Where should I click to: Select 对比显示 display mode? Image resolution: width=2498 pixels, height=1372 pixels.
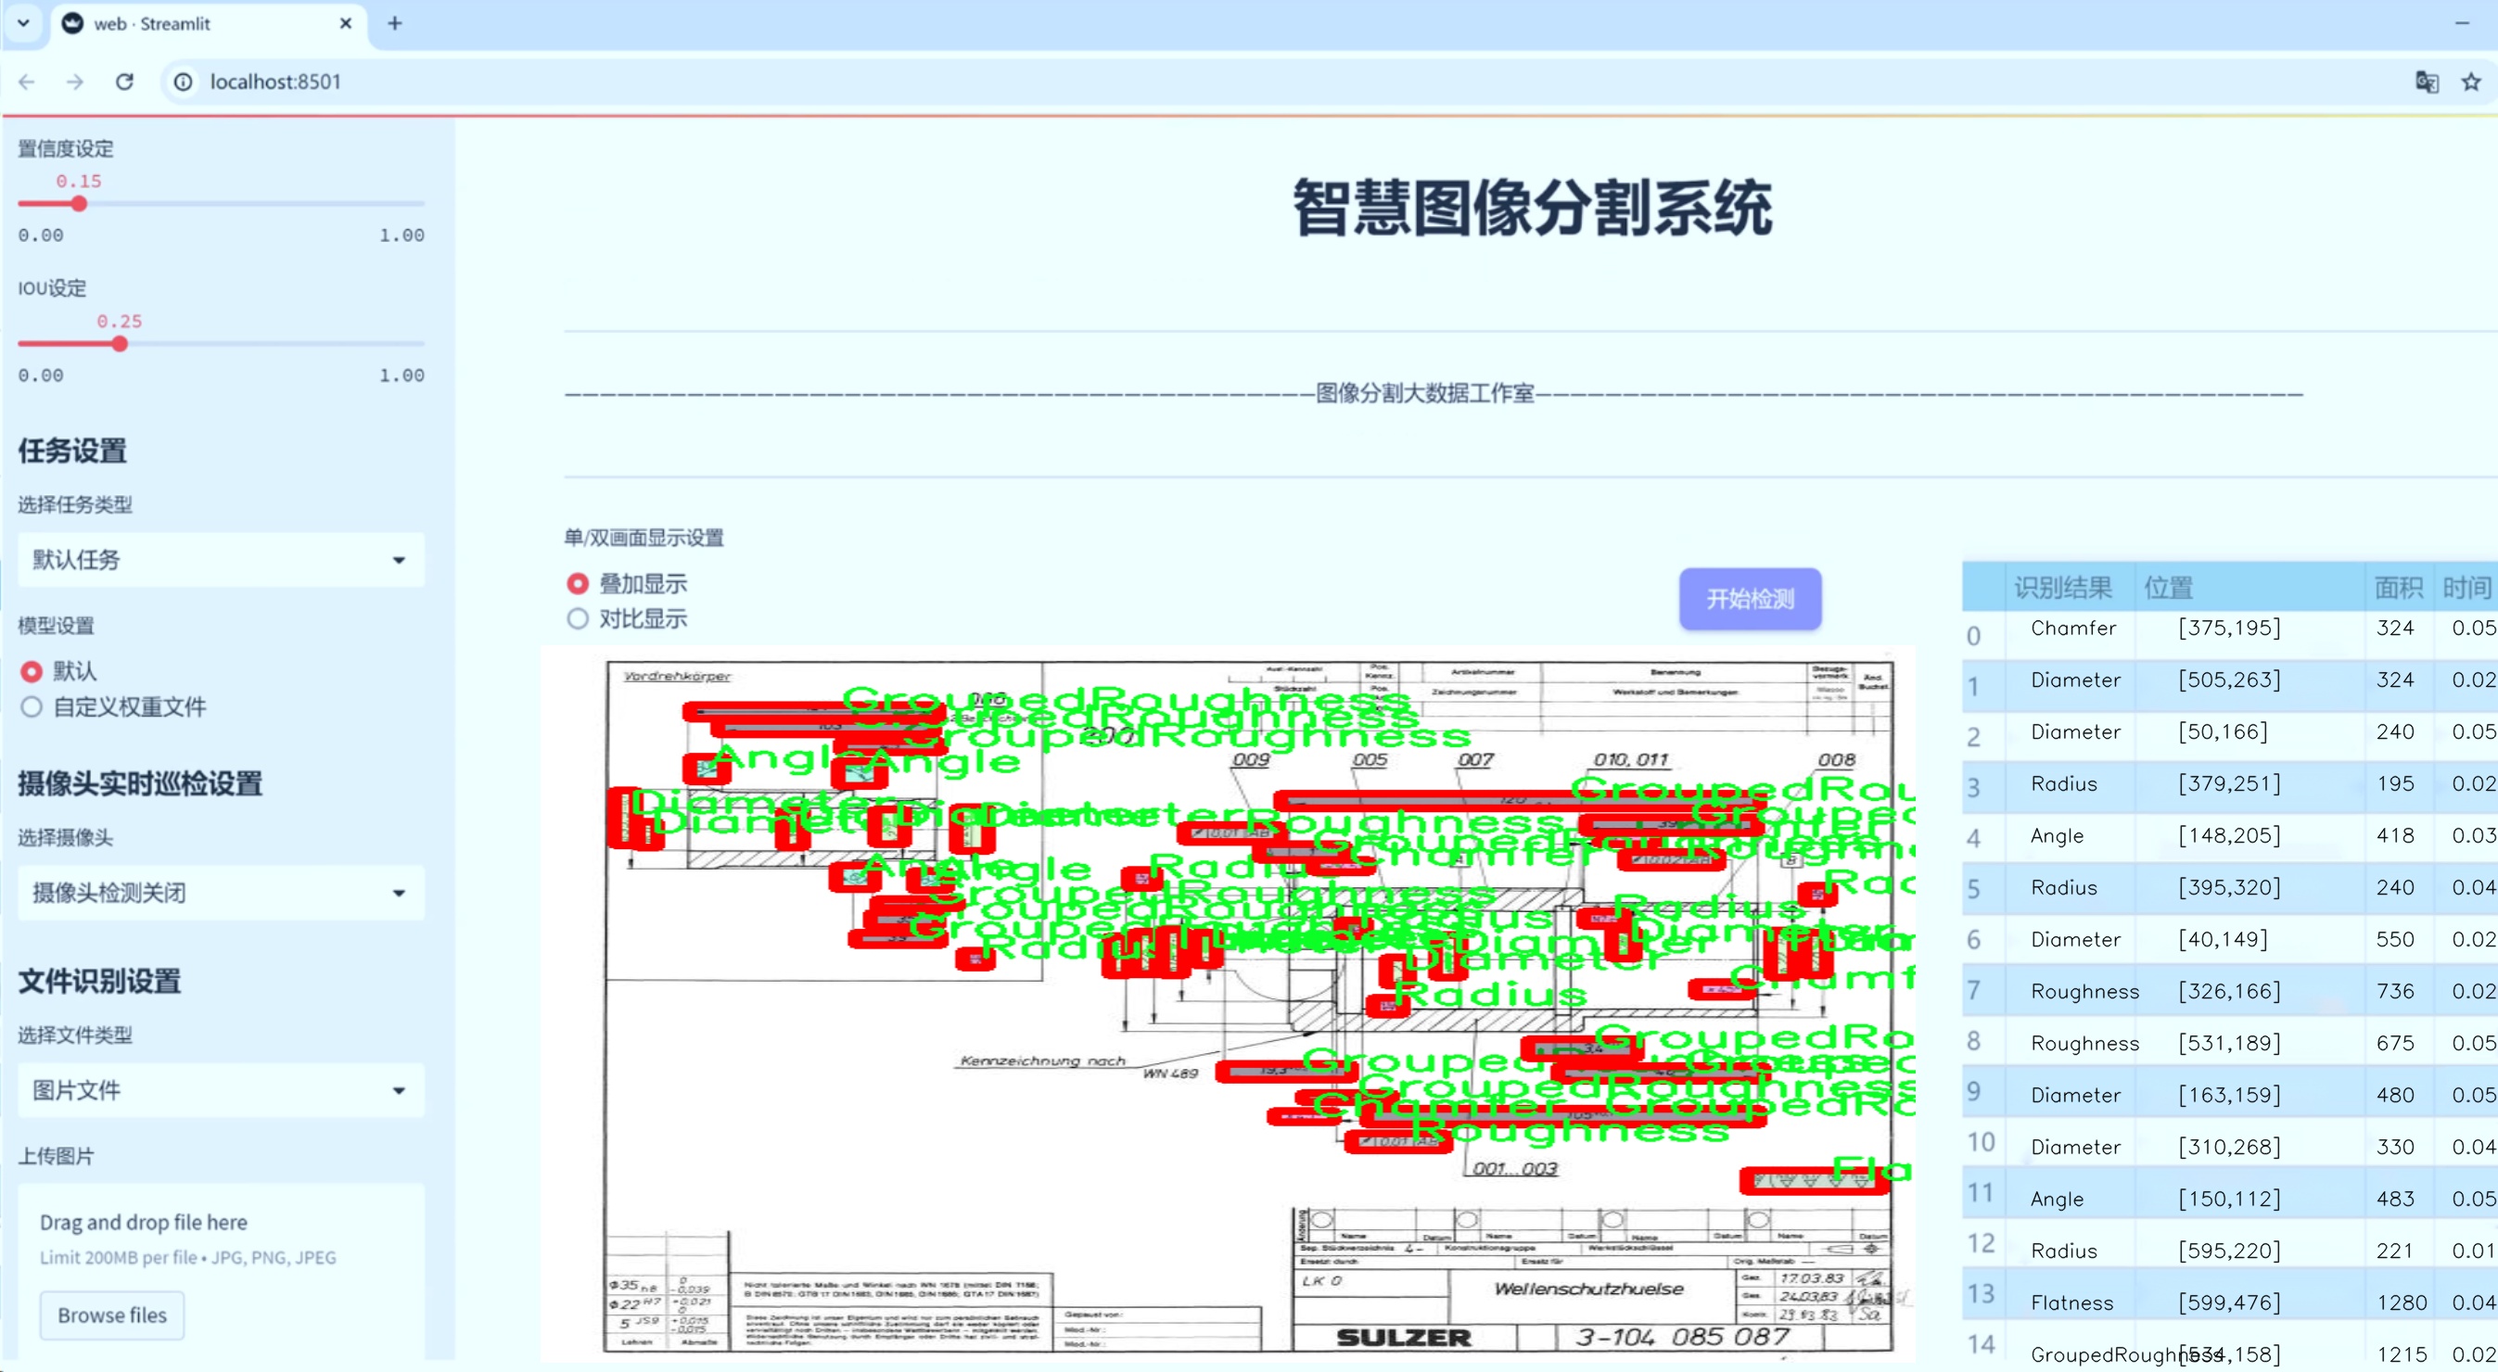coord(578,618)
